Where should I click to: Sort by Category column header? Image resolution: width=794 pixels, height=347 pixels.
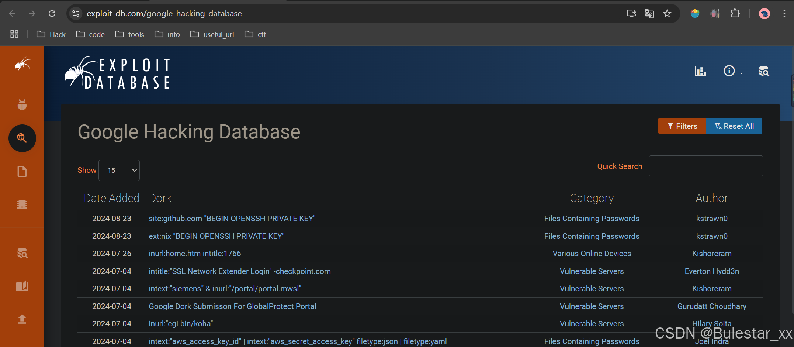tap(592, 198)
